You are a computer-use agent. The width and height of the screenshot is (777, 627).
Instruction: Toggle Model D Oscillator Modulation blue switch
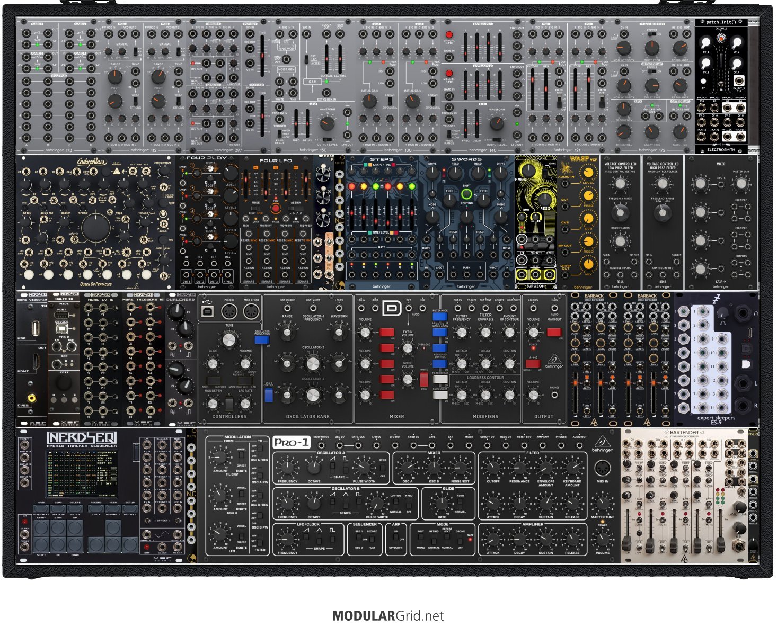[x=262, y=339]
